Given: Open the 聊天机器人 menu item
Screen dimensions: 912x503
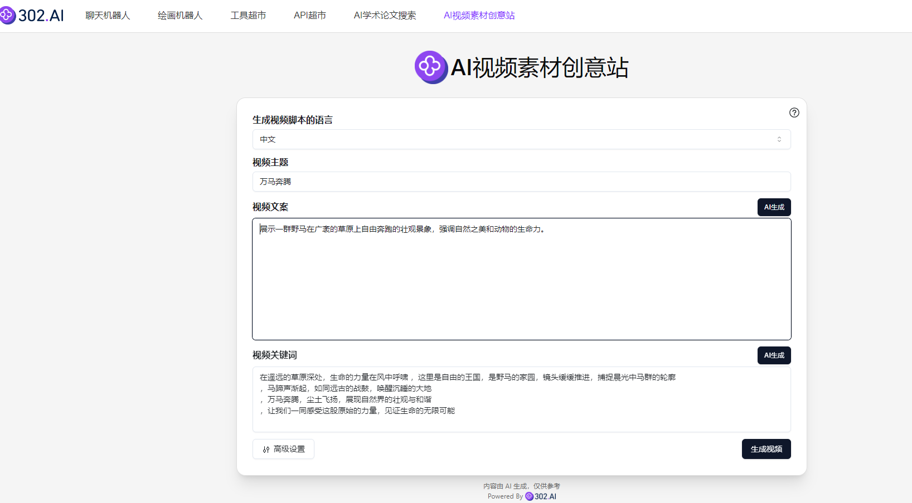Looking at the screenshot, I should point(108,16).
